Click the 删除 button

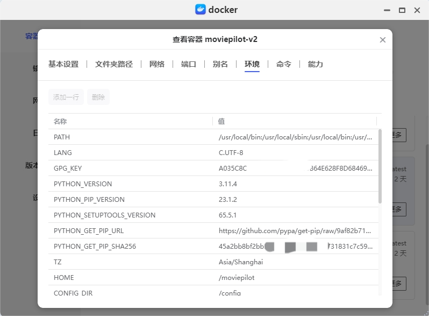(x=98, y=97)
